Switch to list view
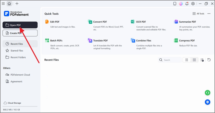Screen dimensions: 215x113 point(187,60)
